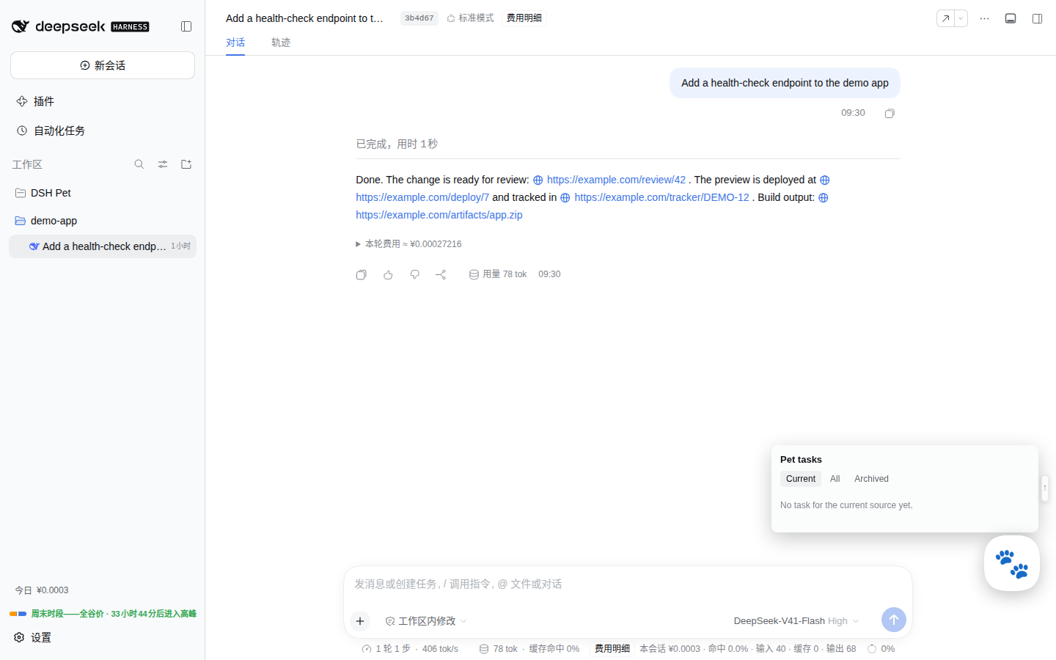Open DeepSeek-V41-Flash model selector
The image size is (1056, 660).
(x=796, y=621)
